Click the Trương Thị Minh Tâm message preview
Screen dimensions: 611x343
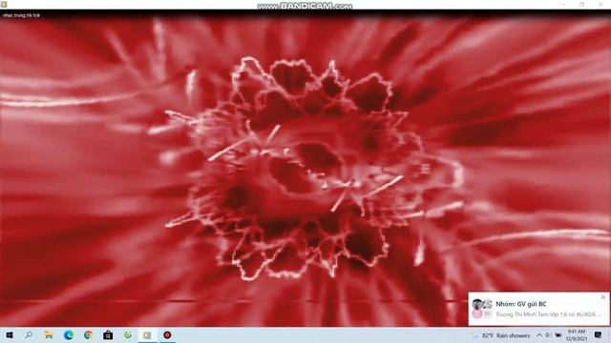[548, 314]
